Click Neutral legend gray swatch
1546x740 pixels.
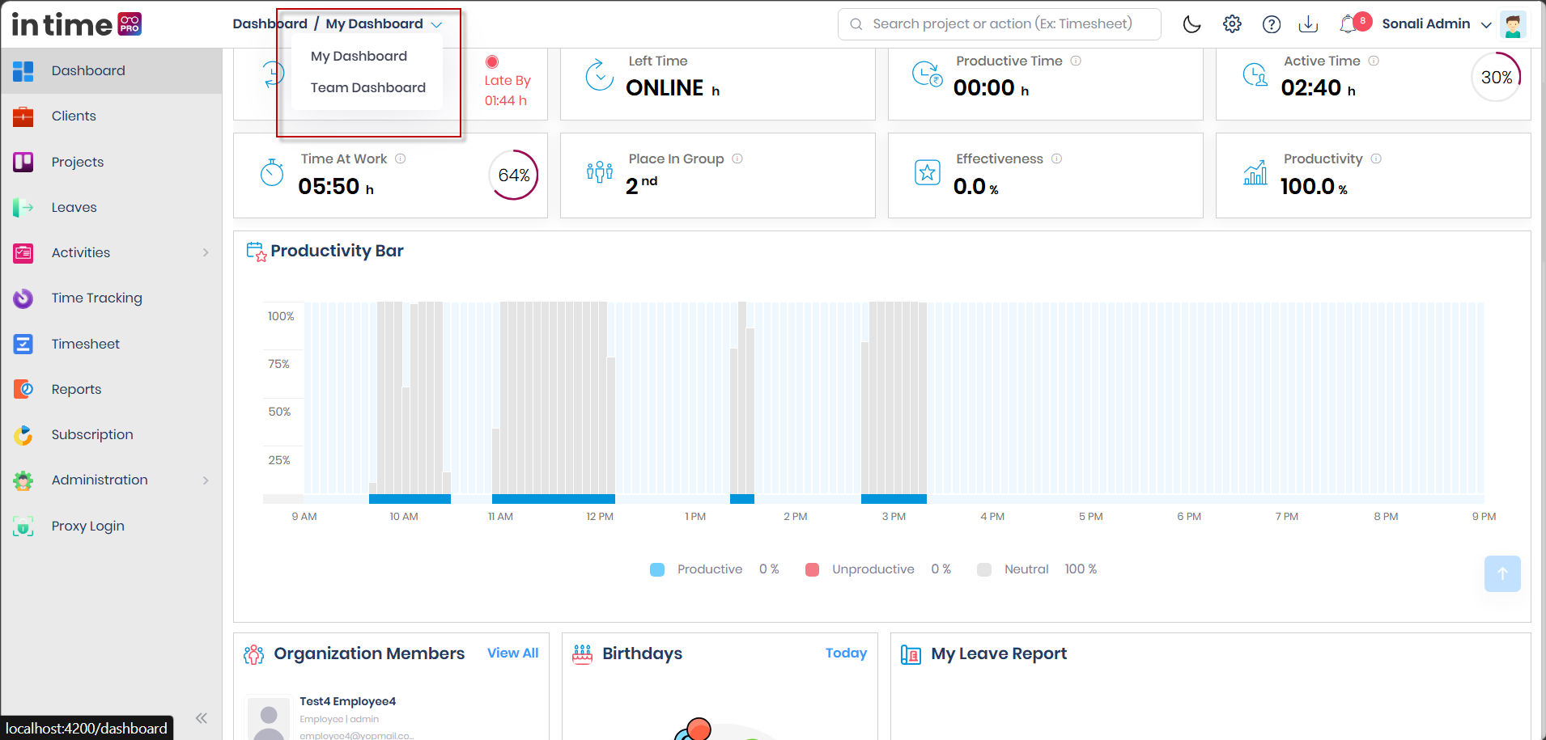[984, 569]
